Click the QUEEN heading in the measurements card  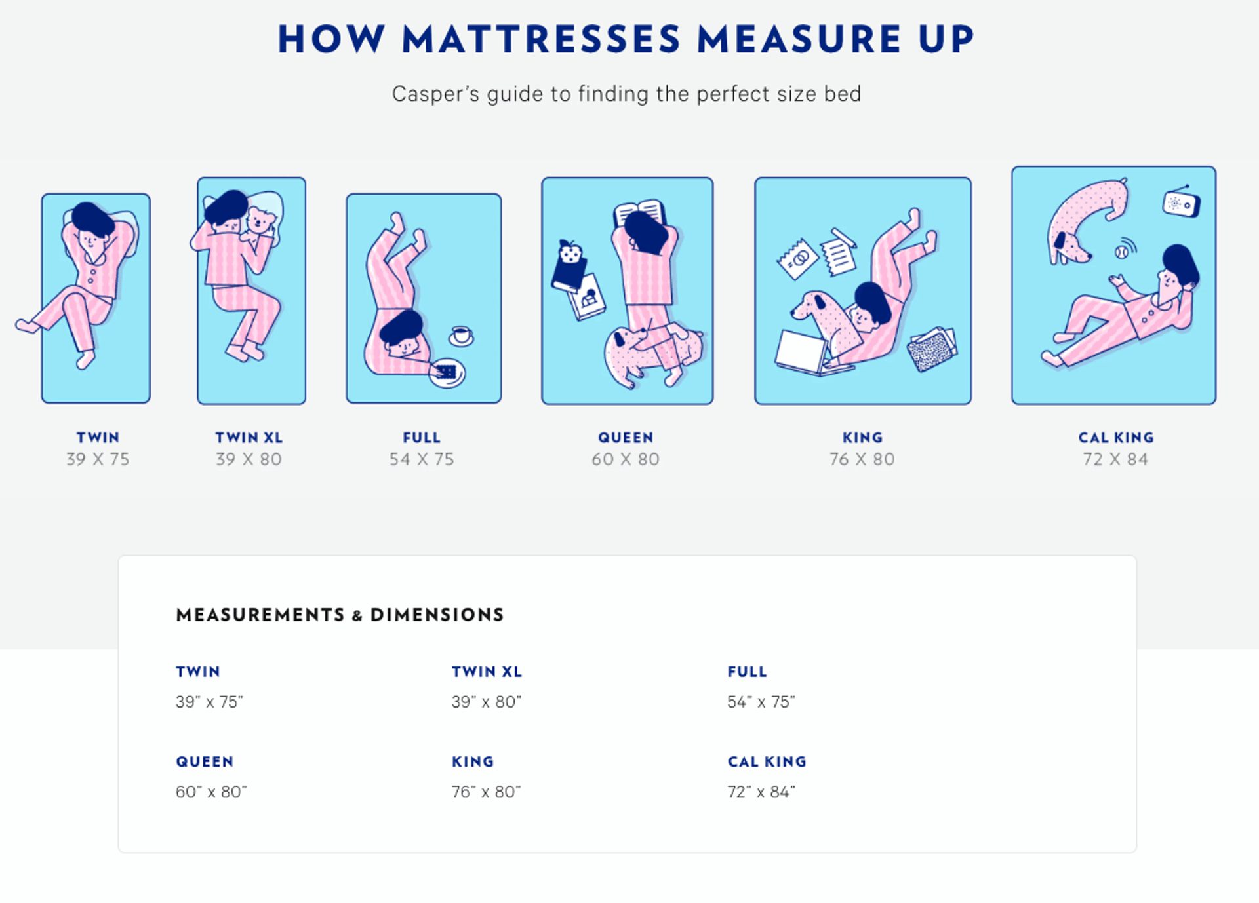click(x=205, y=761)
